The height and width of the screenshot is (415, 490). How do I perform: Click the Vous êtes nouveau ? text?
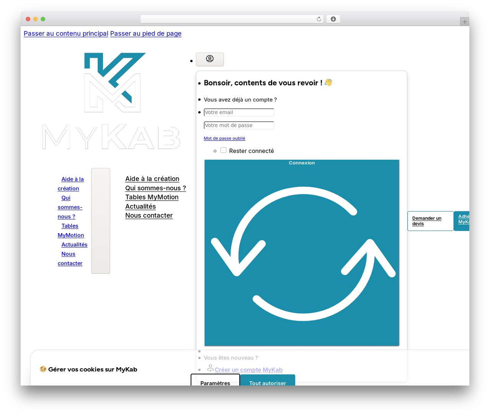[231, 358]
